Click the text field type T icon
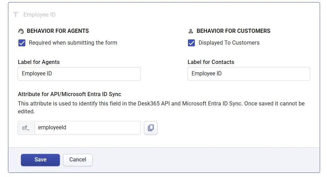 click(16, 15)
